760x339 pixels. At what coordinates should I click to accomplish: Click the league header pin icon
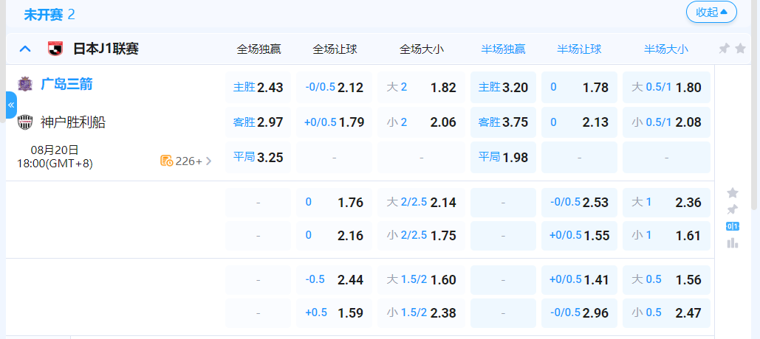(724, 49)
